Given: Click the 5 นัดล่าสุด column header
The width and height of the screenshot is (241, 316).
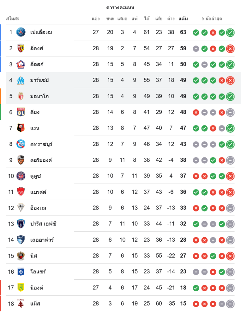Looking at the screenshot, I should click(212, 19).
